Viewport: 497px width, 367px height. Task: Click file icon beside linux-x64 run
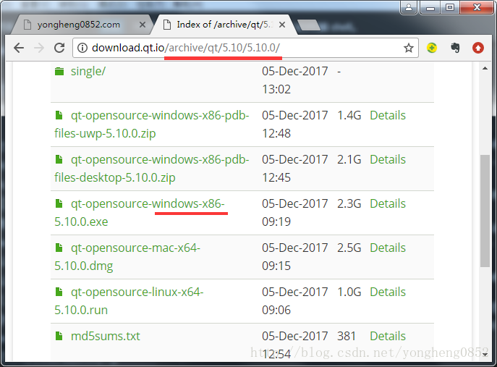(59, 292)
